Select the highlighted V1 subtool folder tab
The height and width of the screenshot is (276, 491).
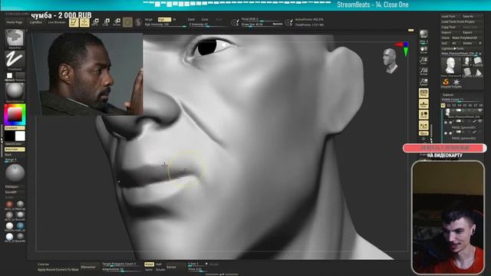pyautogui.click(x=443, y=106)
